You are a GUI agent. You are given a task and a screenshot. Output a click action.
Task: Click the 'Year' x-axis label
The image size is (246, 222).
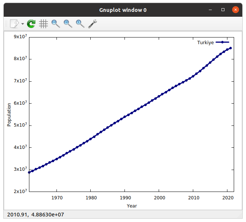click(132, 206)
